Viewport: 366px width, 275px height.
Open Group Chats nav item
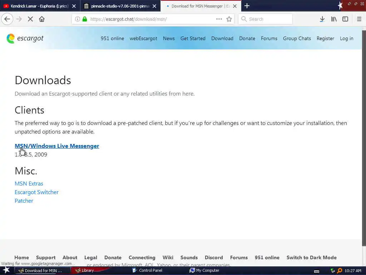tap(297, 38)
